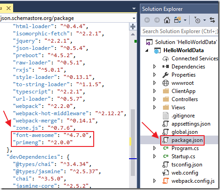Expand the Dependencies node
The width and height of the screenshot is (220, 190).
[x=154, y=67]
